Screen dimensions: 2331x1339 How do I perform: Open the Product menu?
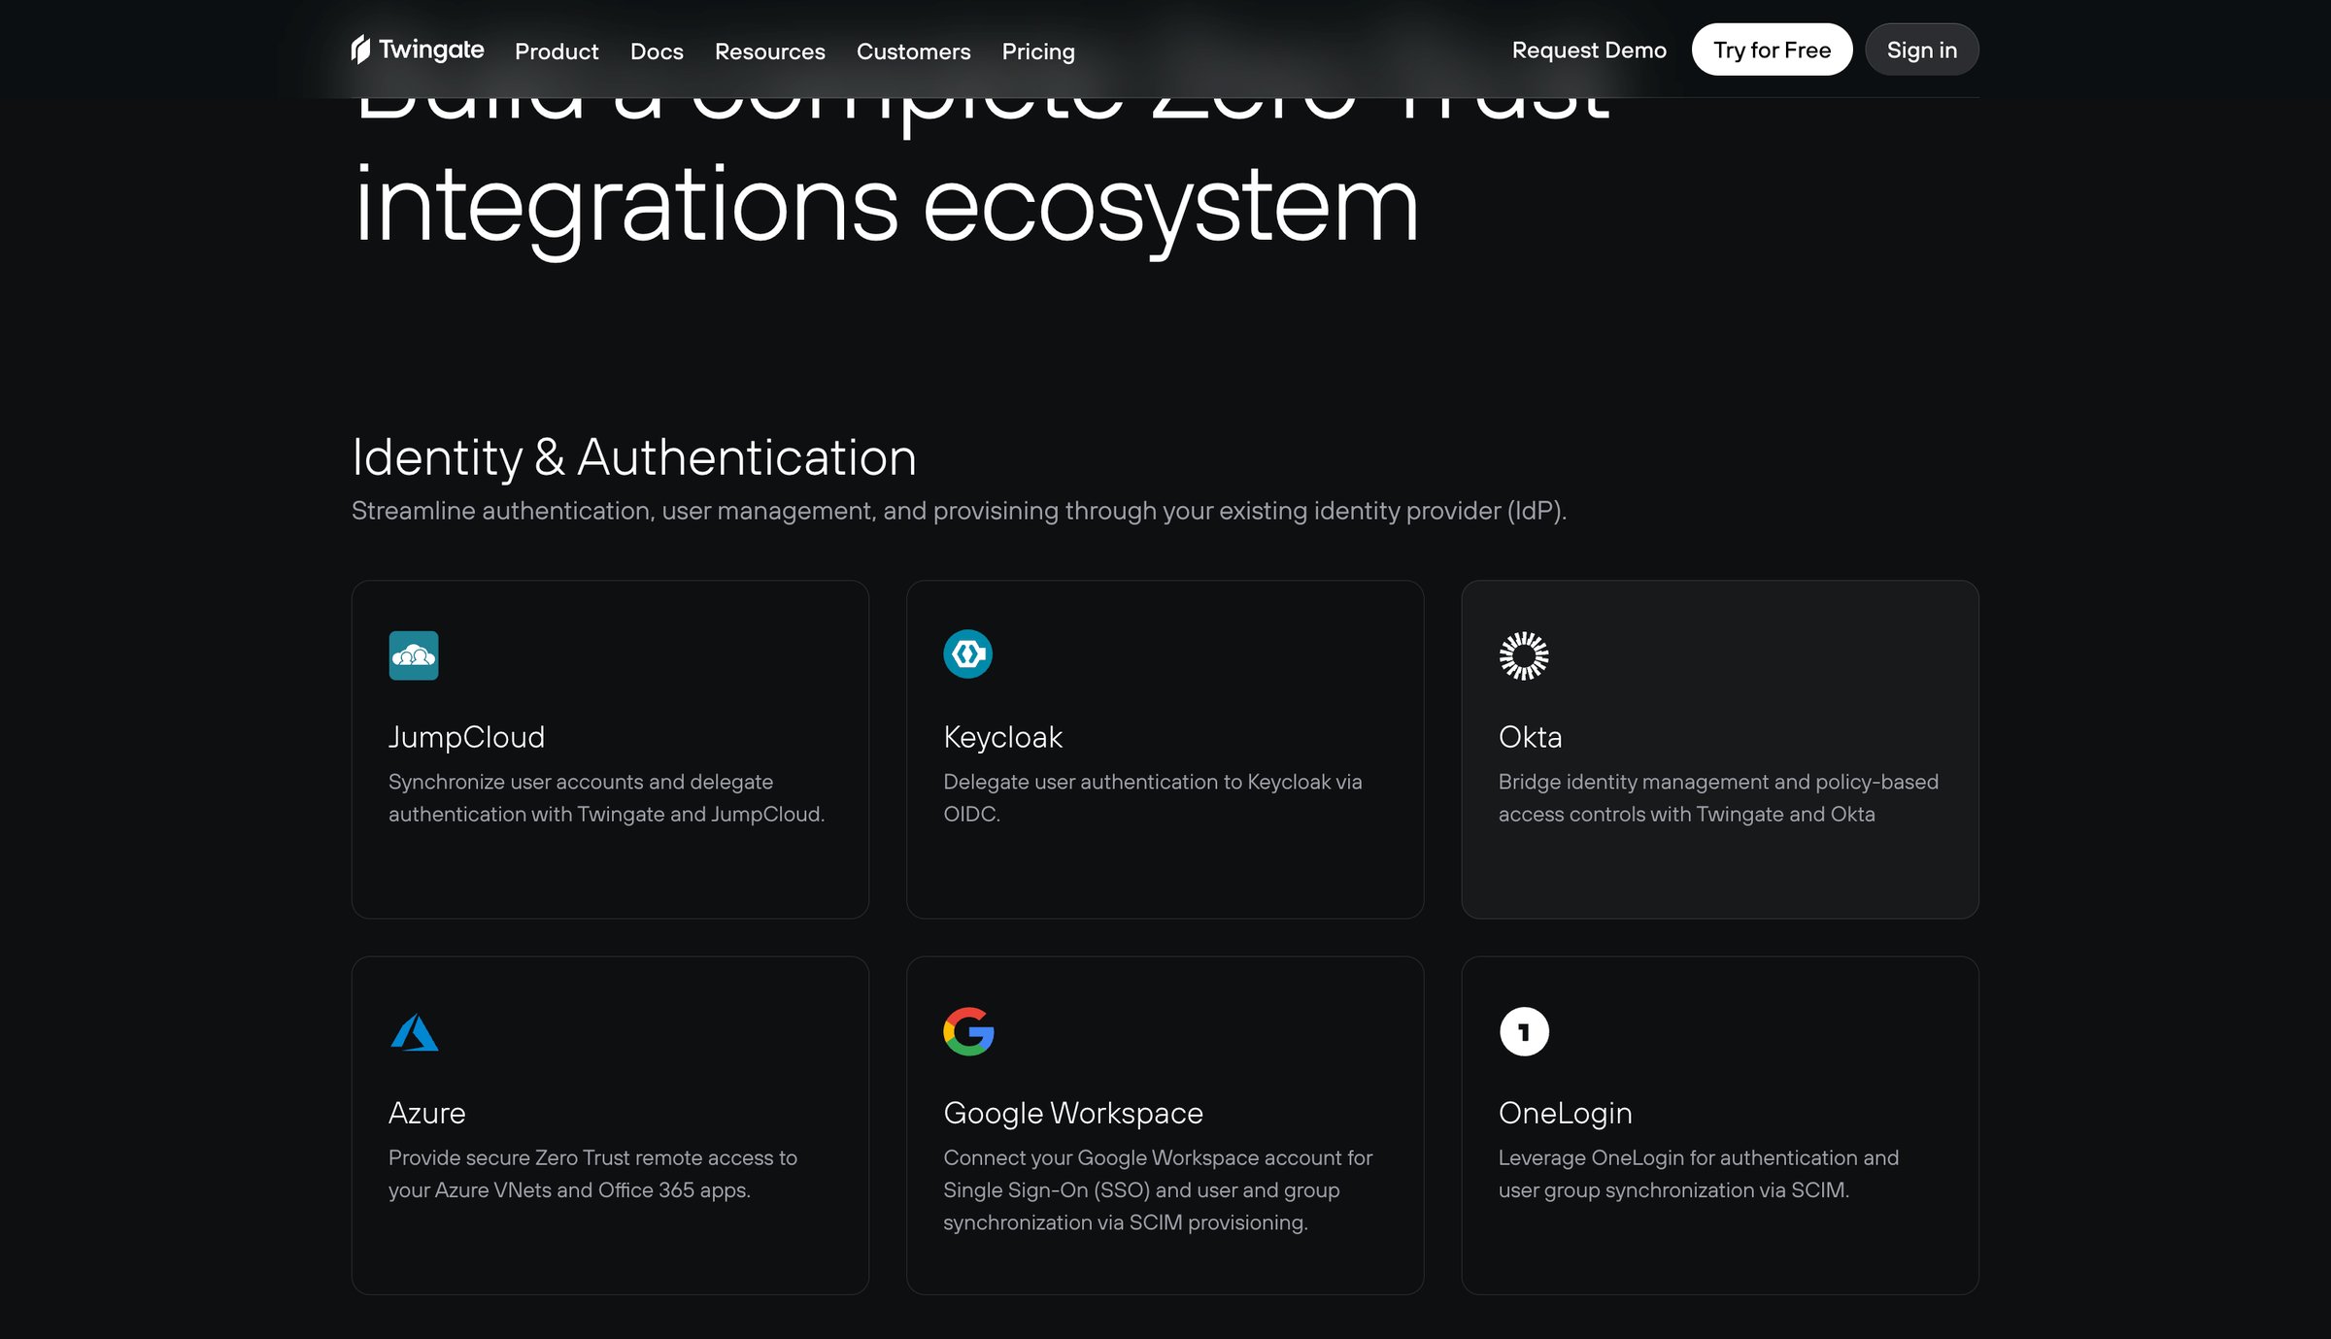click(x=557, y=50)
